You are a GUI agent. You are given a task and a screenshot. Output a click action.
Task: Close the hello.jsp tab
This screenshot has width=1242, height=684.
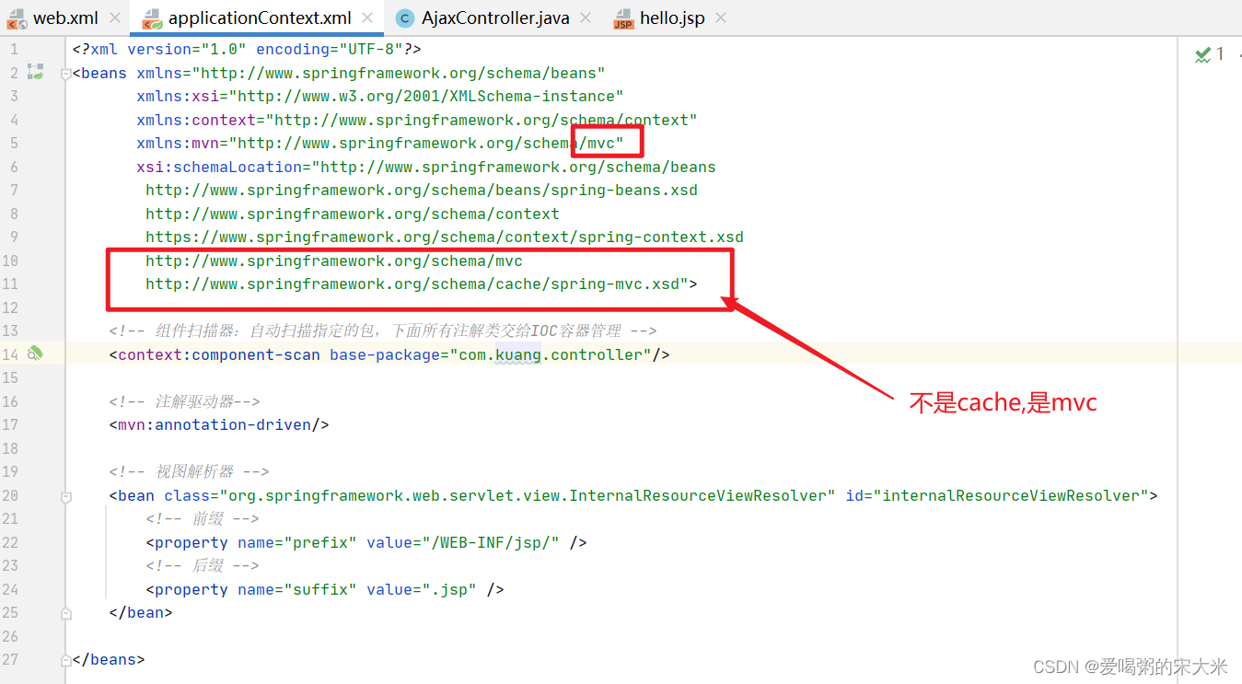click(722, 17)
